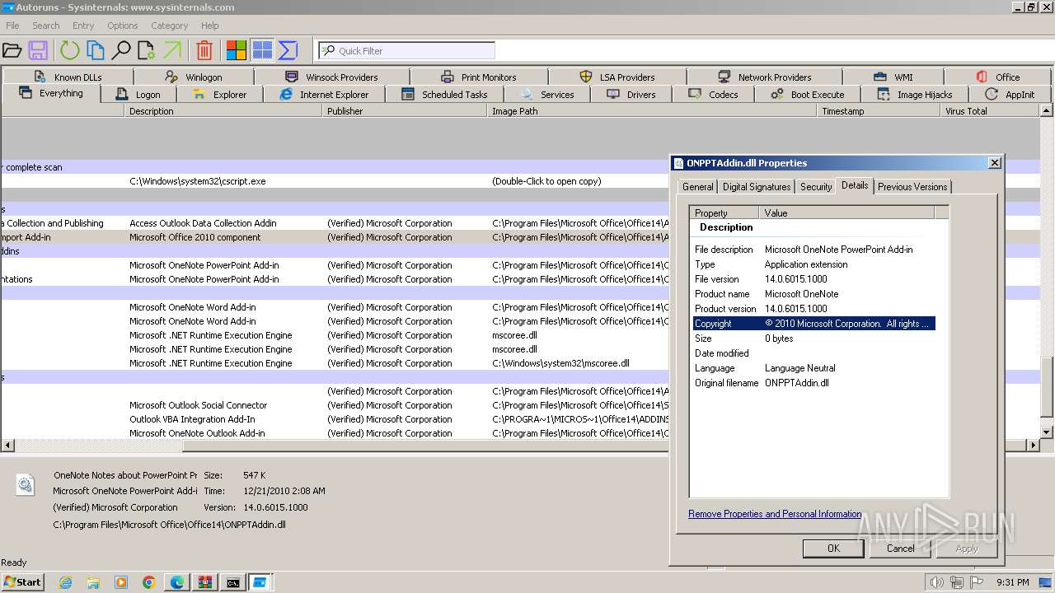Click the Open file toolbar icon
This screenshot has height=593, width=1055.
pyautogui.click(x=12, y=51)
